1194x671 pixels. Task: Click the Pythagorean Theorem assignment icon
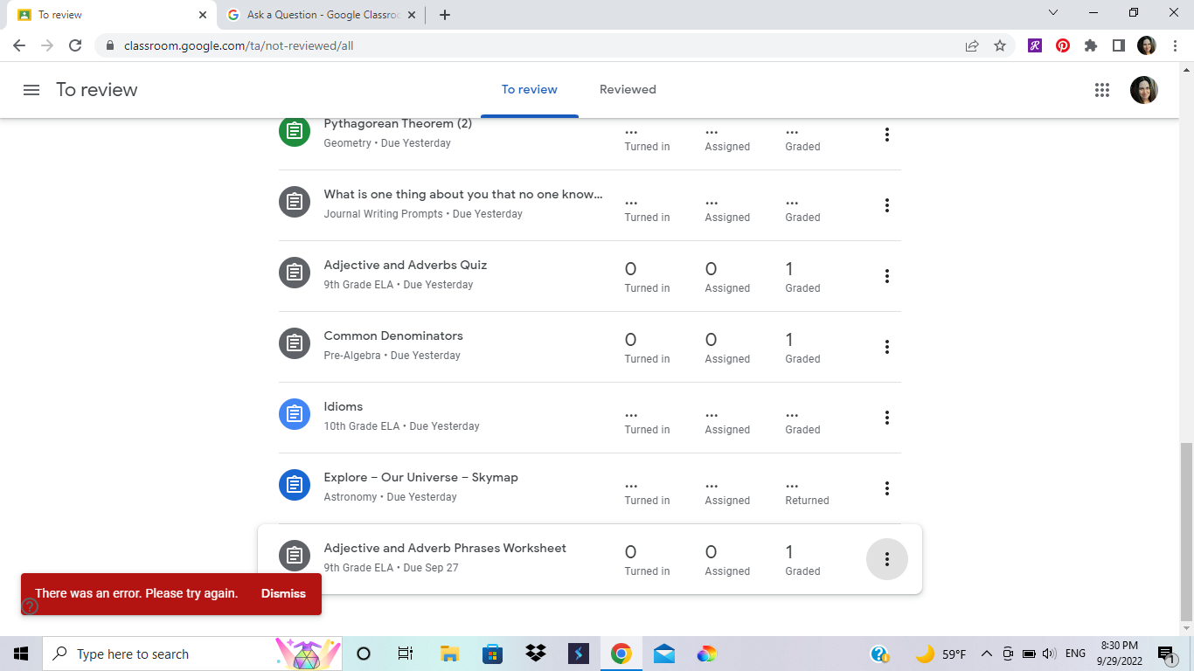pyautogui.click(x=295, y=131)
